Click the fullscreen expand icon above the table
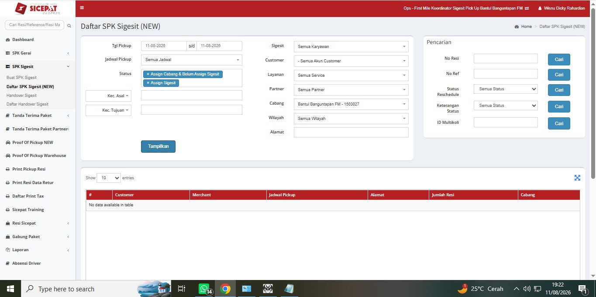Screen dimensions: 596x297 (x=577, y=178)
